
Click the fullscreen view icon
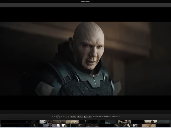68,117
